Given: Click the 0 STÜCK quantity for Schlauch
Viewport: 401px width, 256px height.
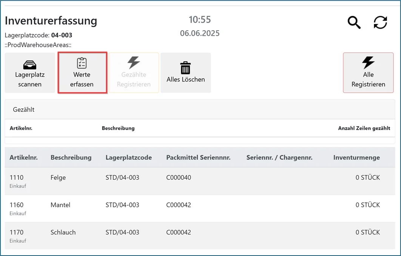Looking at the screenshot, I should pos(367,232).
